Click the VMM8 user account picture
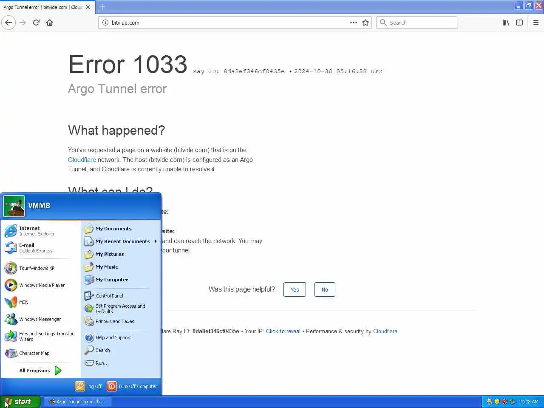The height and width of the screenshot is (408, 544). point(14,206)
